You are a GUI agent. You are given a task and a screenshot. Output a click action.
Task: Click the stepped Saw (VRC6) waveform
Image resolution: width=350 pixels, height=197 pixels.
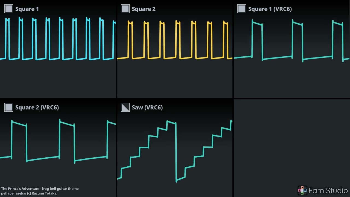pyautogui.click(x=176, y=150)
